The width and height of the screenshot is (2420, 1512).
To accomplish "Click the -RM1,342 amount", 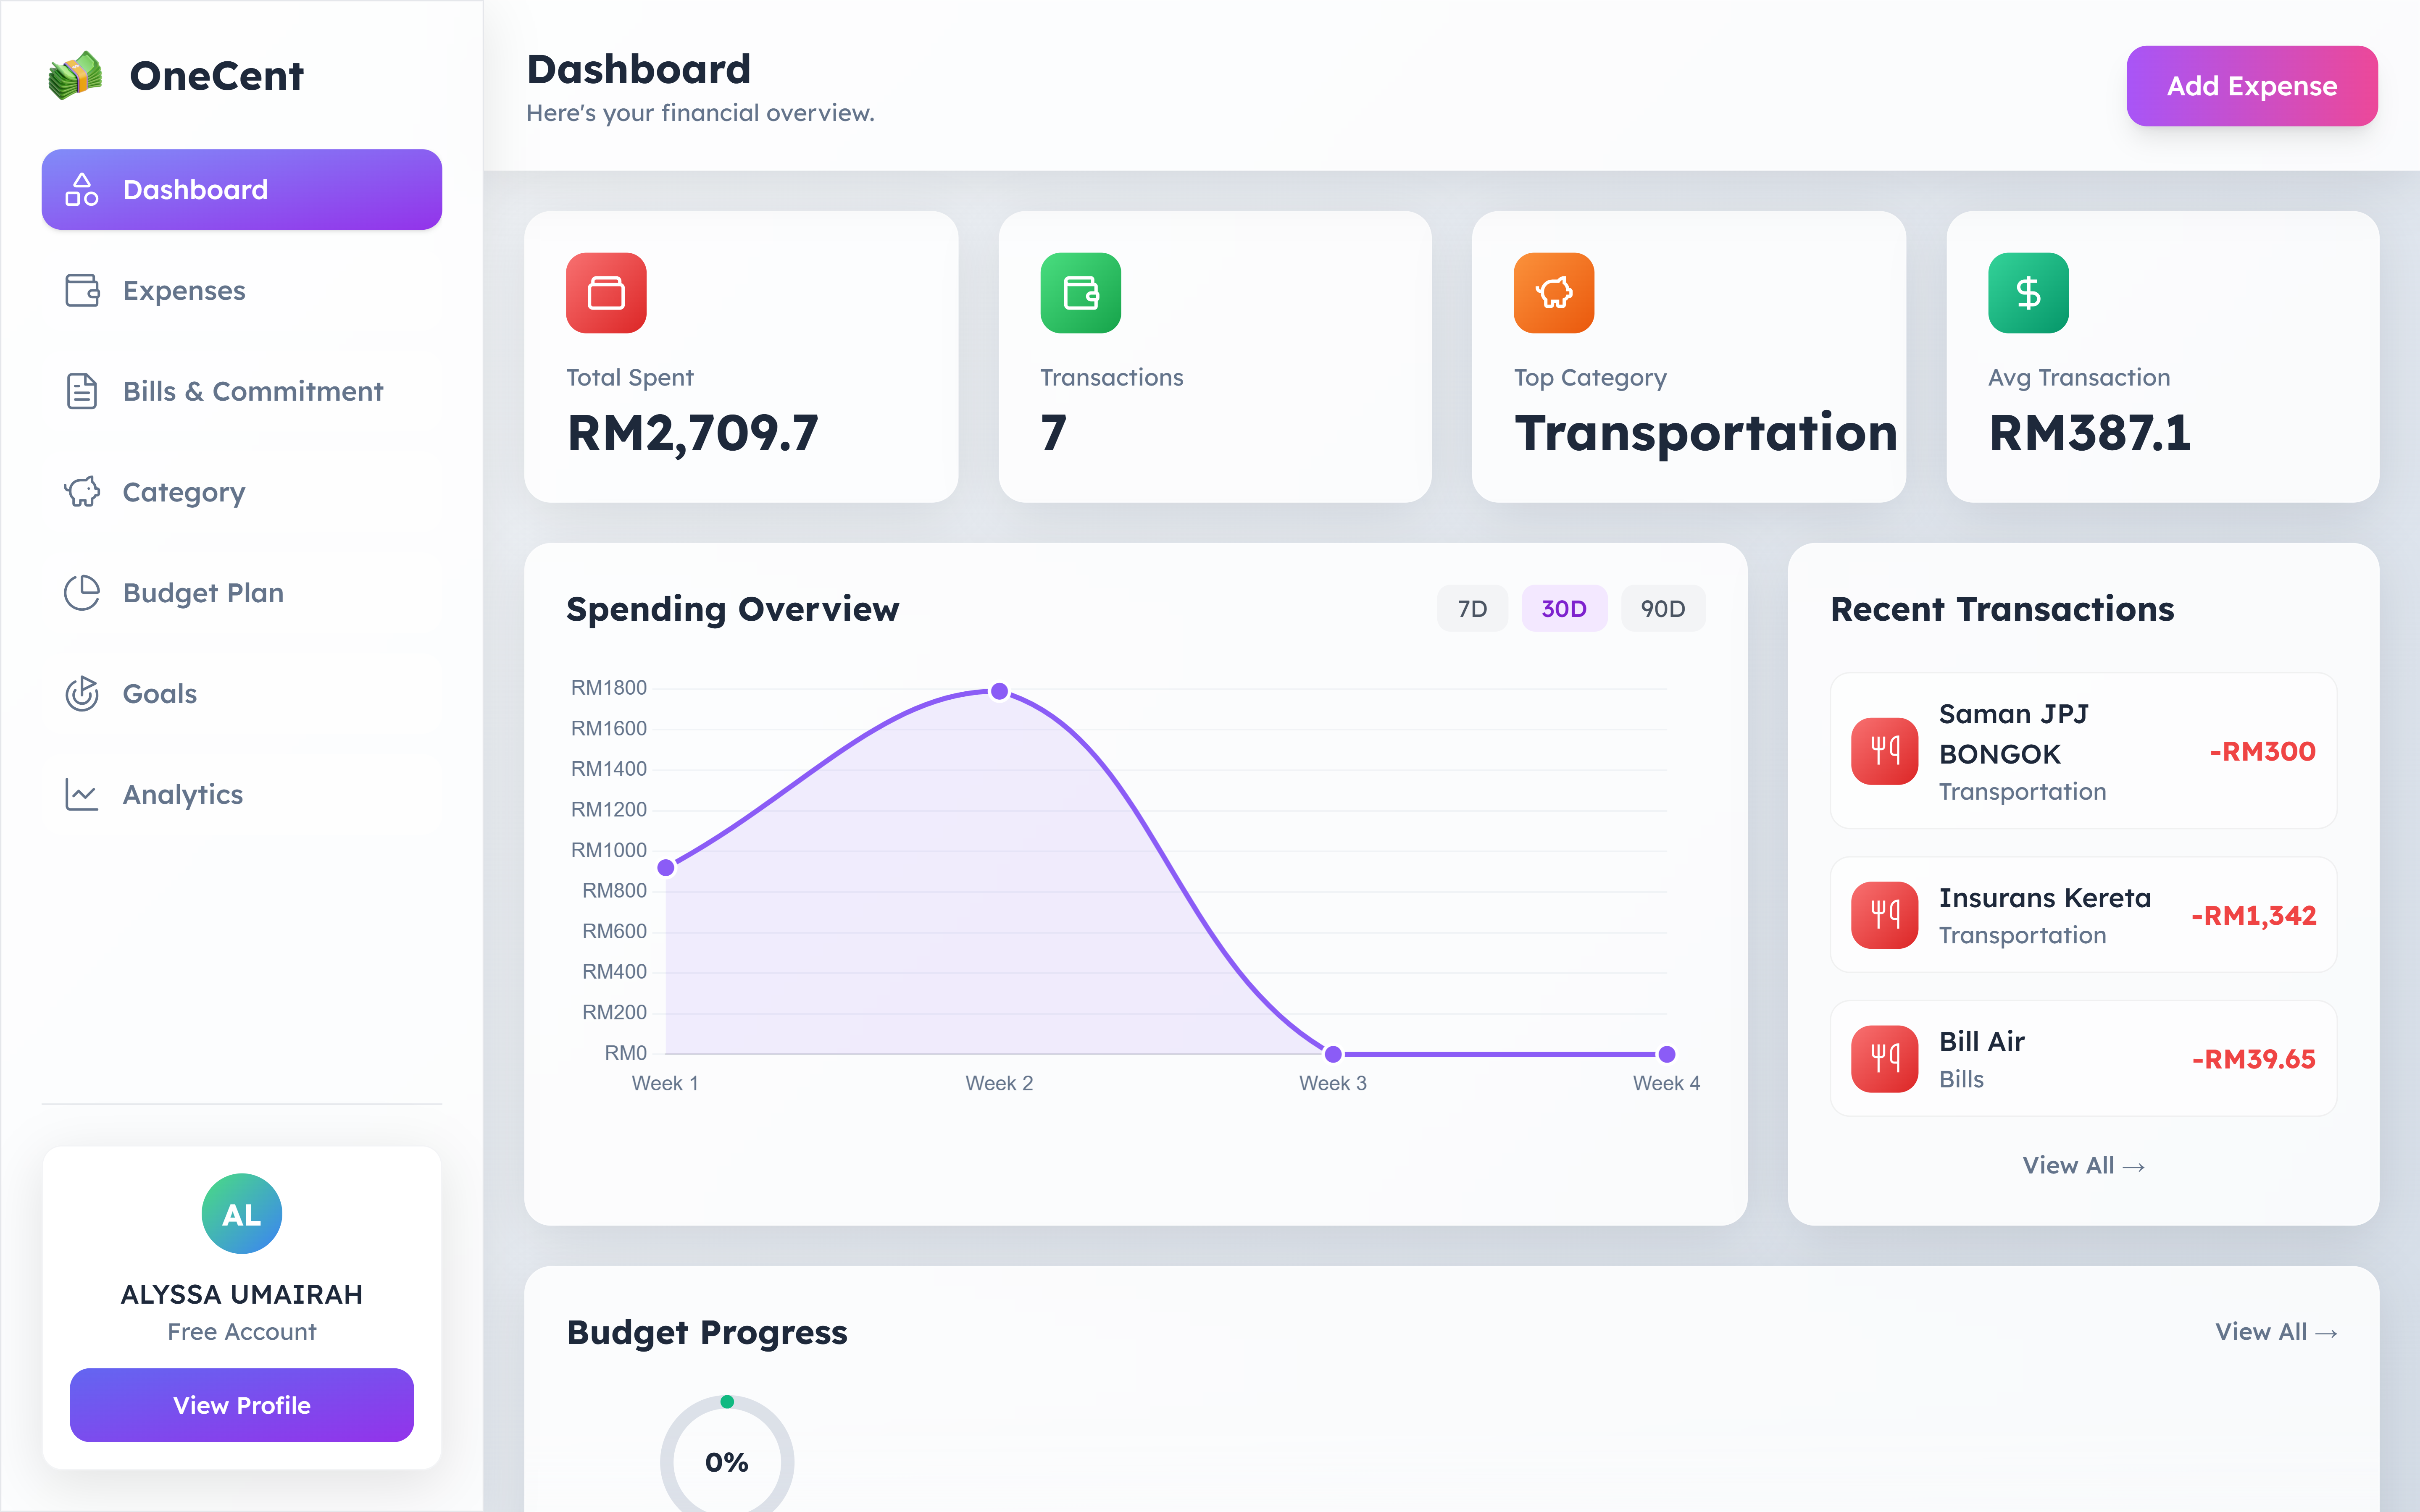I will (x=2254, y=915).
